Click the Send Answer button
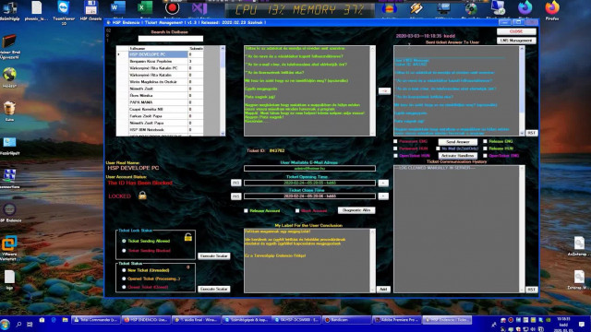Screen dimensions: 591x332 point(458,142)
